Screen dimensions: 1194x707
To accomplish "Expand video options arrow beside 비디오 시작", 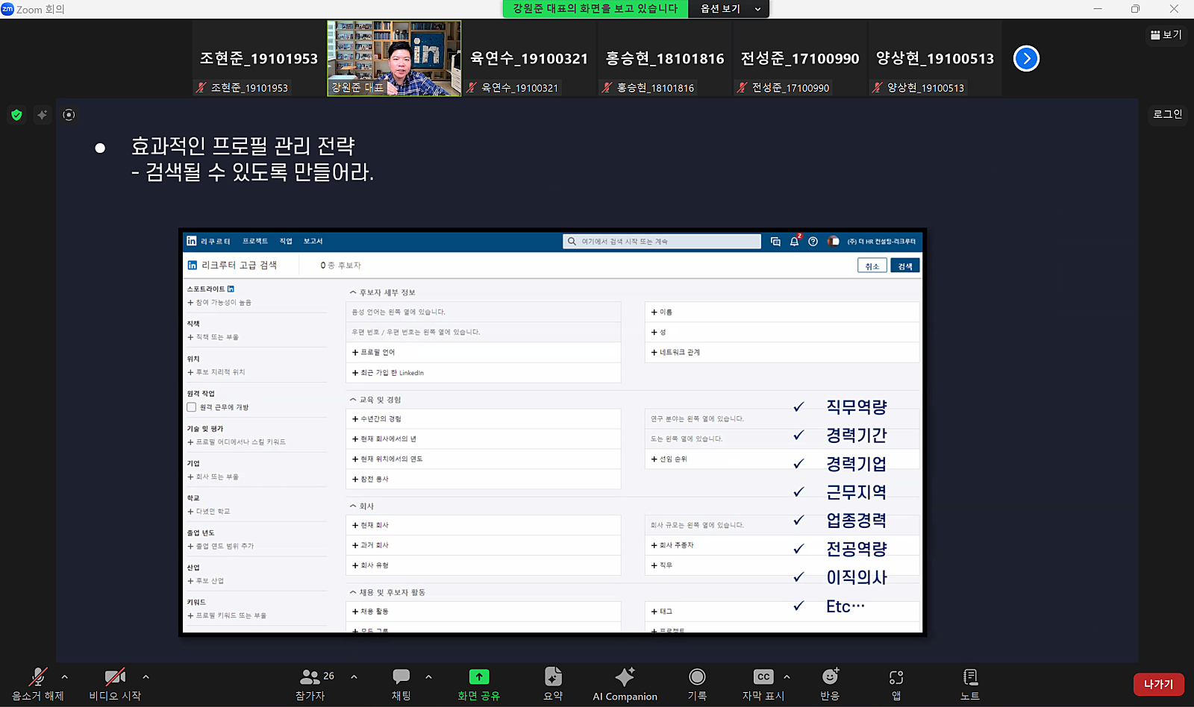I will tap(146, 676).
